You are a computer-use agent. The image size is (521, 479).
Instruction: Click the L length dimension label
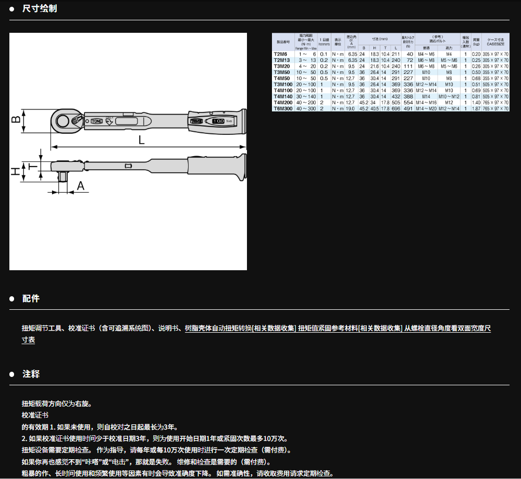[x=142, y=140]
